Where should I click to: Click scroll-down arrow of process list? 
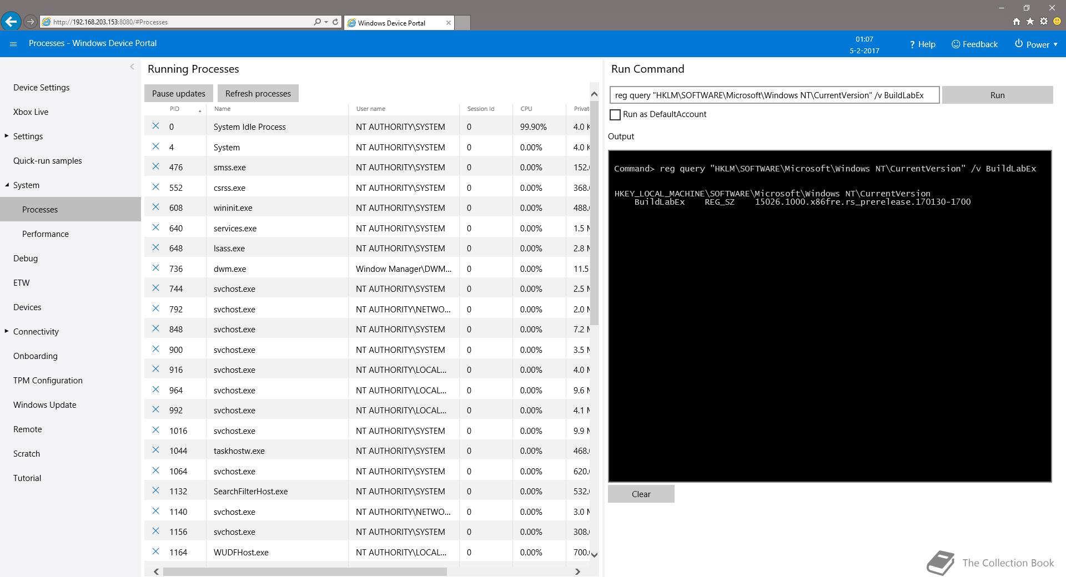pos(594,554)
